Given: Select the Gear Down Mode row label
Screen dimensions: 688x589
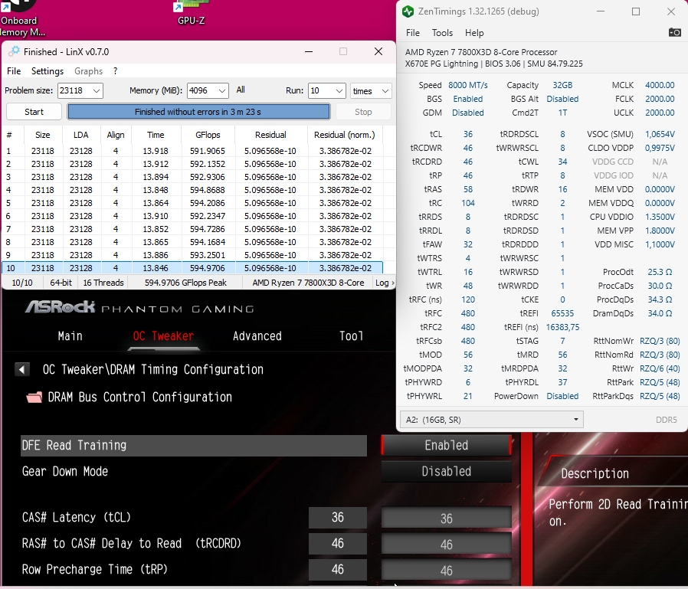Looking at the screenshot, I should pyautogui.click(x=65, y=472).
